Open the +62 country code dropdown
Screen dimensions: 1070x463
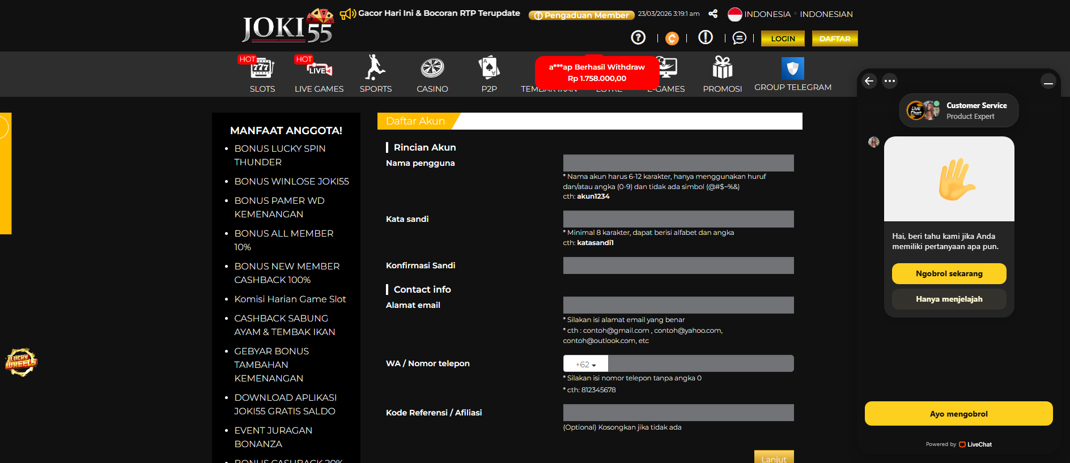point(585,364)
